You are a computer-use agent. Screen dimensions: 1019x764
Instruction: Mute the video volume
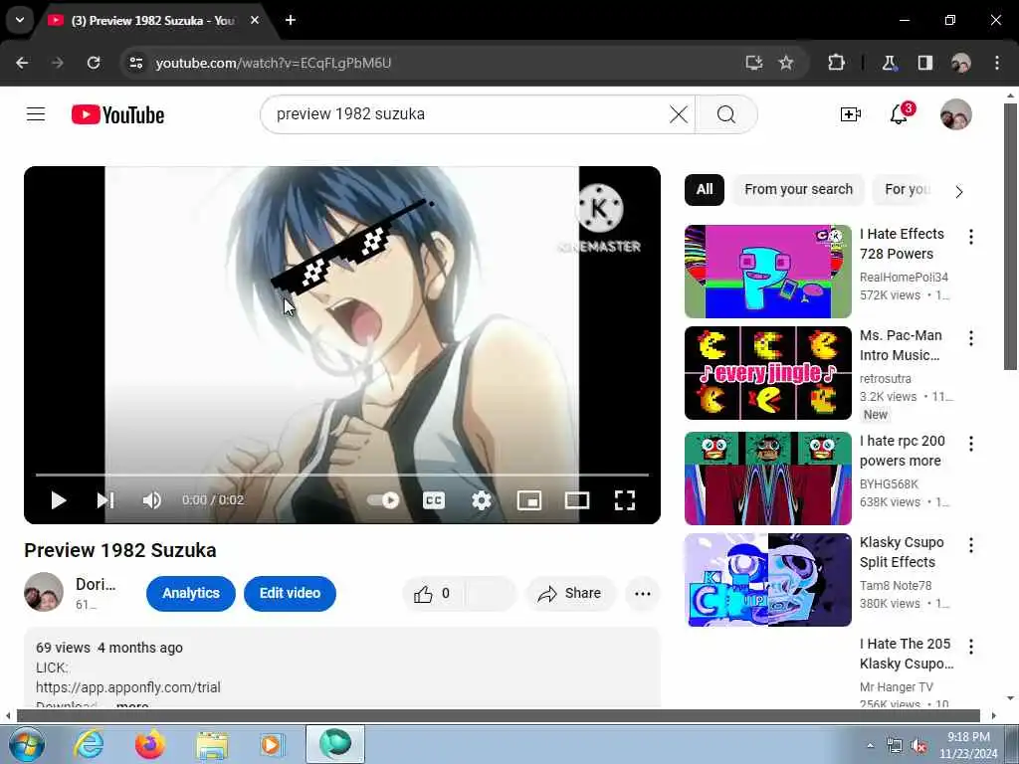pos(151,500)
